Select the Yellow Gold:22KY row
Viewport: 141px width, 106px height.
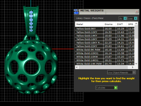pos(105,46)
